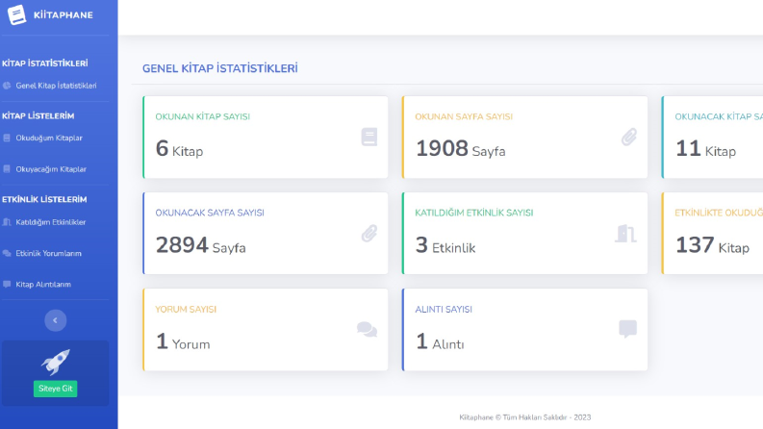Click the GENEL KİTAP İSTATİSTİKLERİ page heading
This screenshot has width=763, height=429.
pyautogui.click(x=220, y=68)
